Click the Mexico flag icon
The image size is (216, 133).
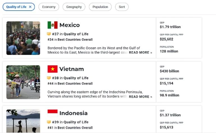[53, 25]
